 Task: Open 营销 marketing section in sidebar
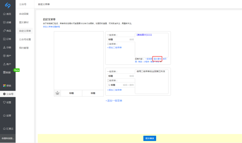point(7,86)
